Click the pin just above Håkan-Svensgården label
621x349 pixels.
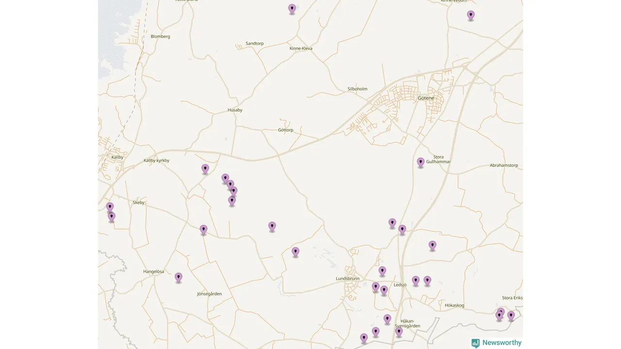387,319
